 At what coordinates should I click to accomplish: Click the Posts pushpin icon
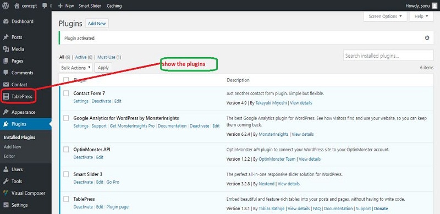(6, 37)
